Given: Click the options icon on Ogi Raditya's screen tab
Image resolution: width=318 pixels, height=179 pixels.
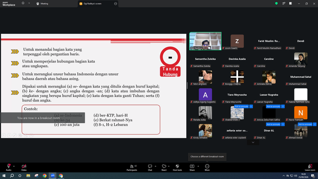Looking at the screenshot, I should (116, 3).
